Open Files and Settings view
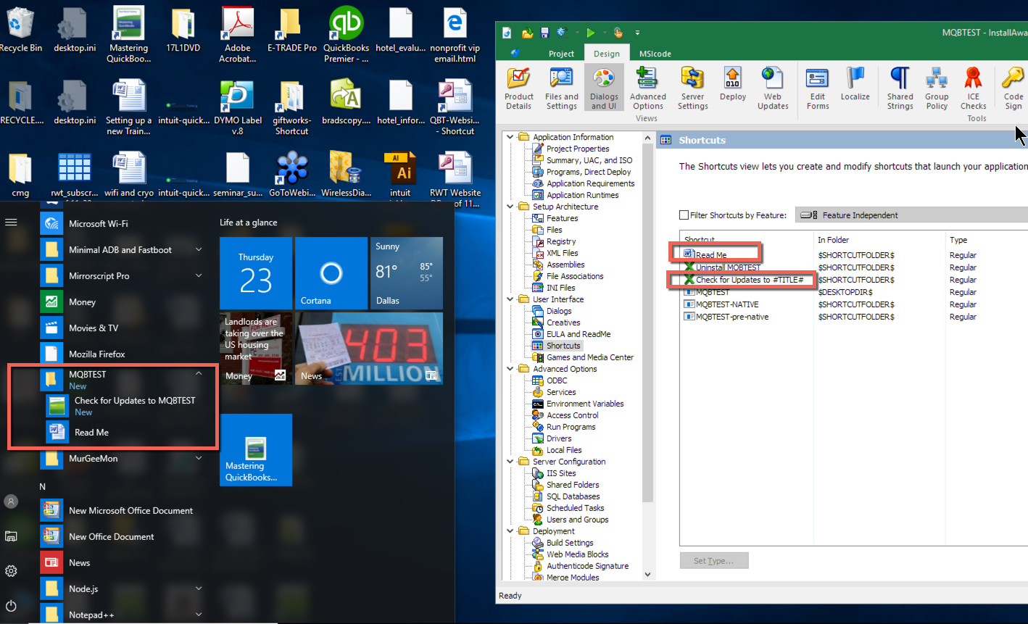Image resolution: width=1028 pixels, height=624 pixels. [x=561, y=88]
